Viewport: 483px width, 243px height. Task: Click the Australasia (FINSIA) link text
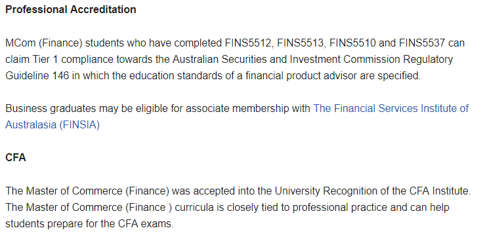click(x=52, y=125)
